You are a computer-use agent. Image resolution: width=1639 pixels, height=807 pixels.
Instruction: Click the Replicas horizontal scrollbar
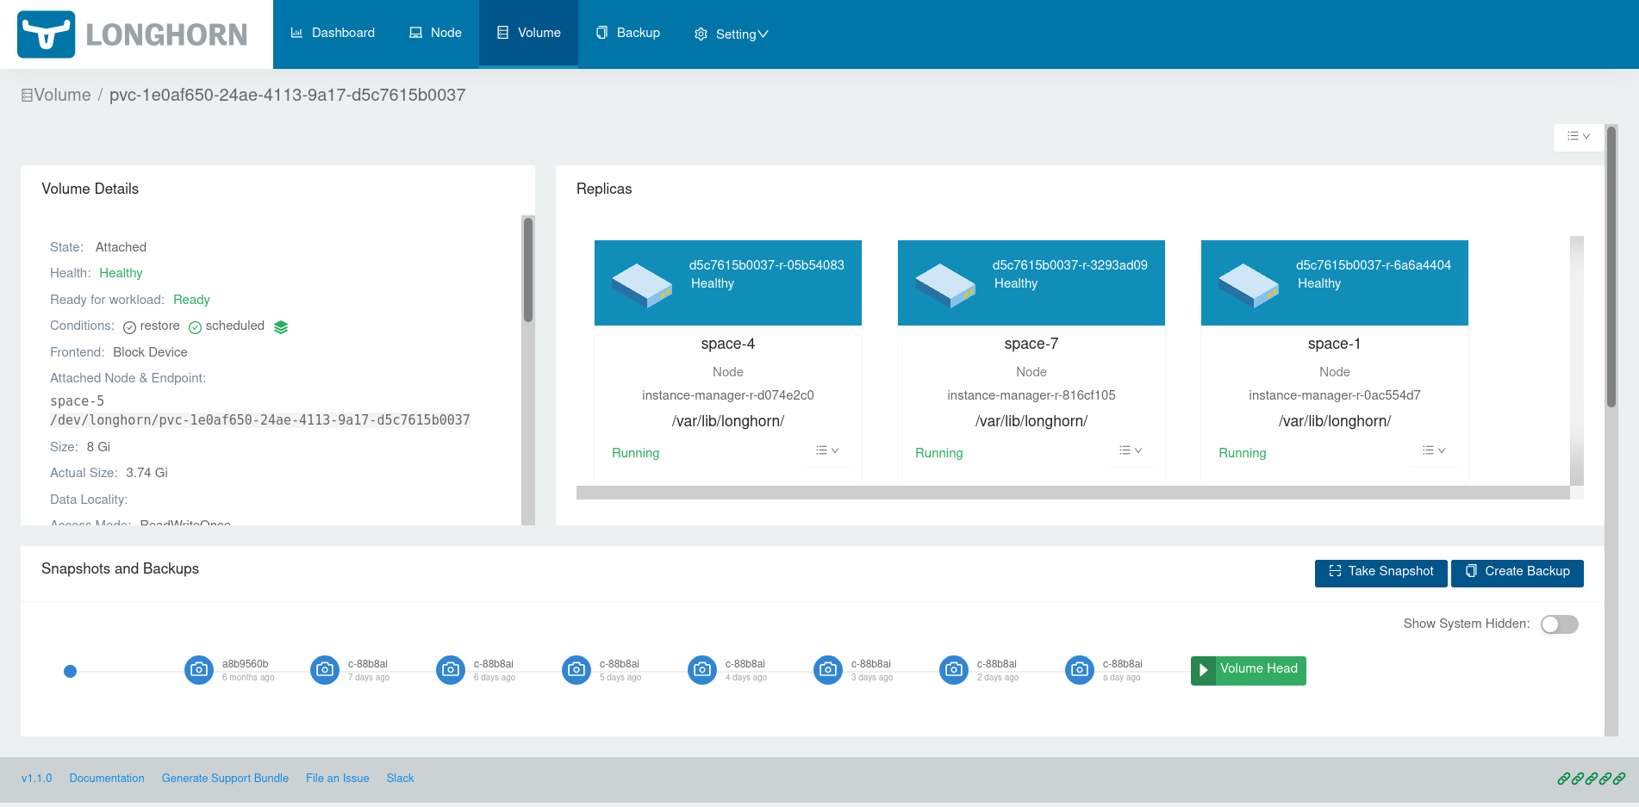1072,493
